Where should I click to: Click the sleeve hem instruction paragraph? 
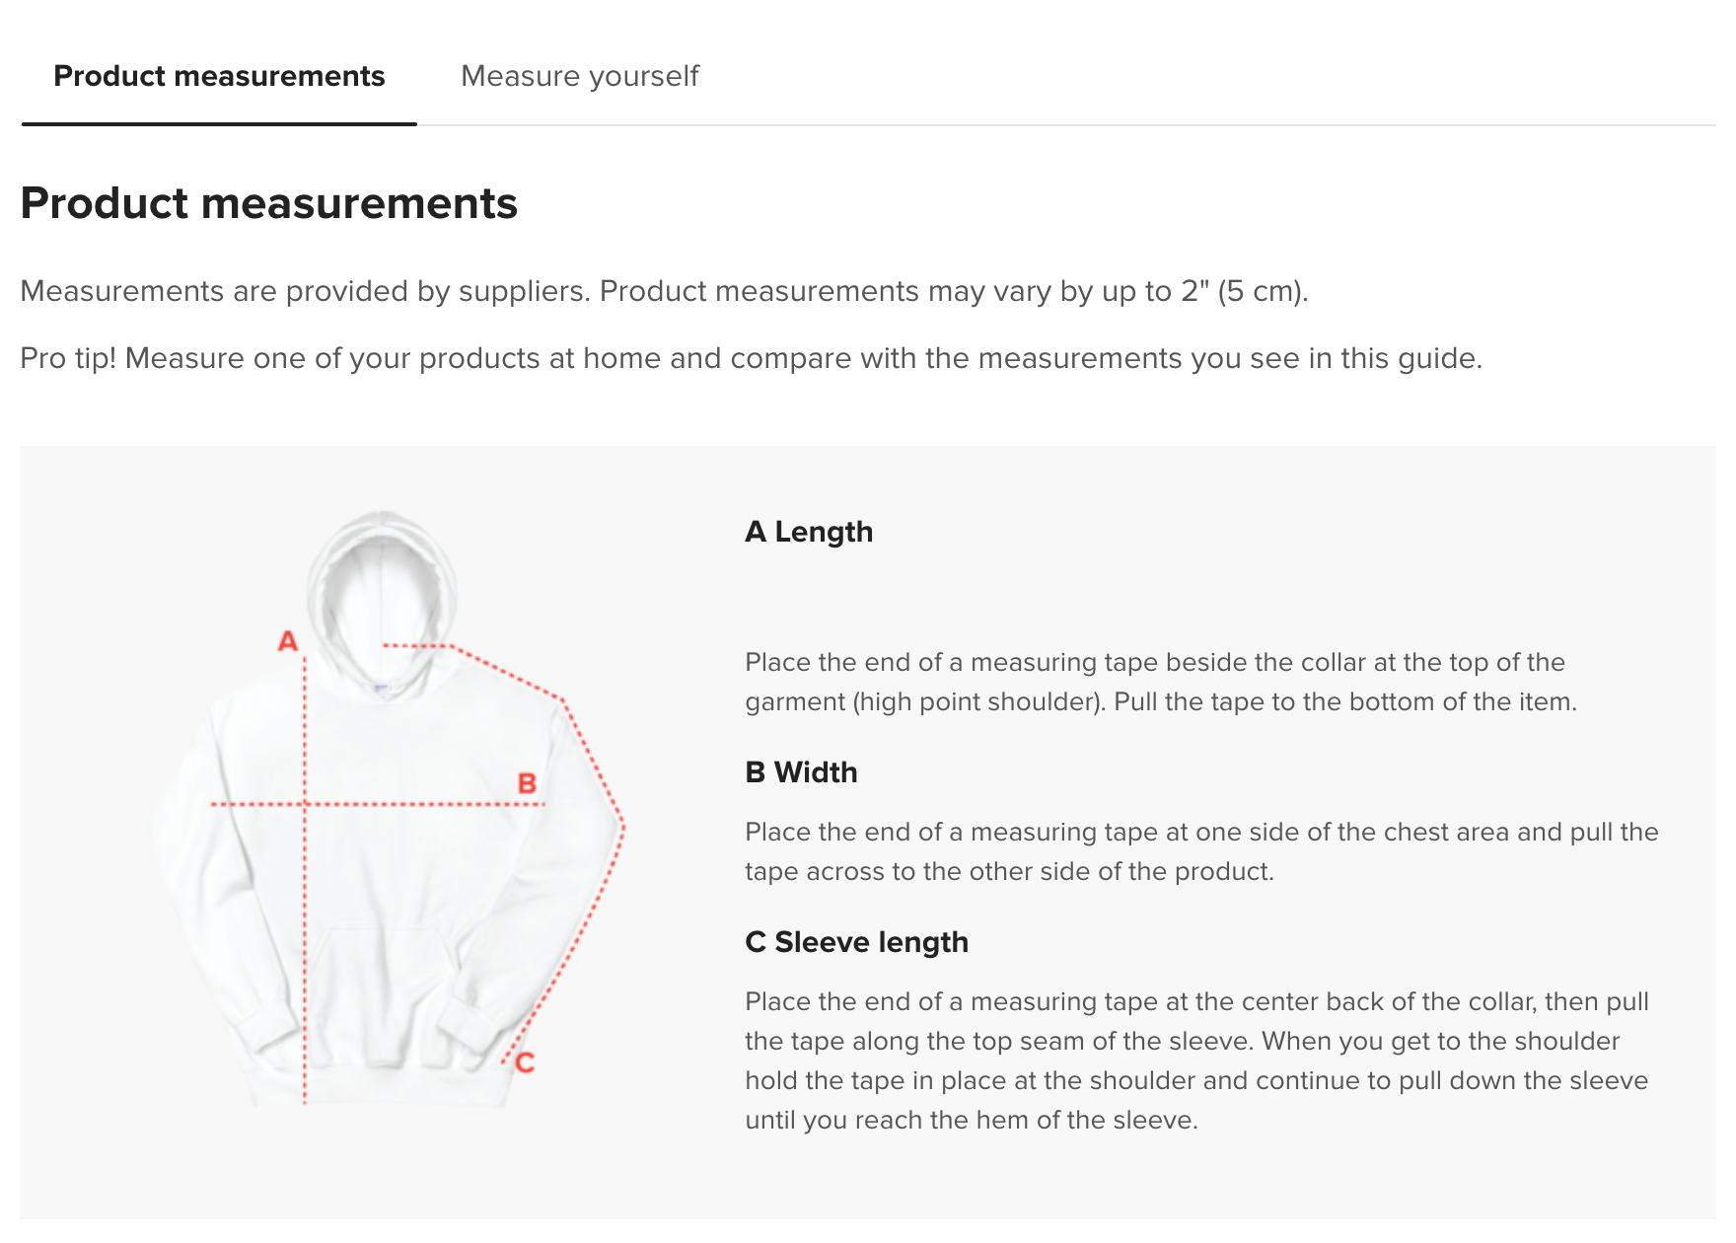click(1195, 1060)
